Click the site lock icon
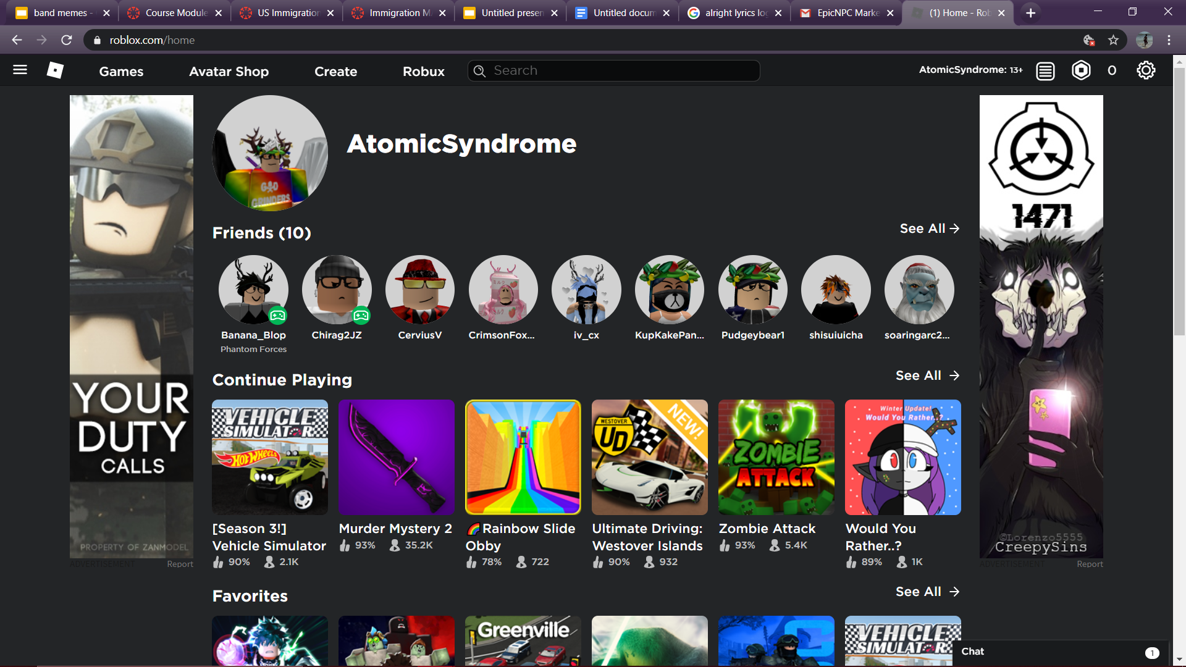The width and height of the screenshot is (1186, 667). (97, 40)
